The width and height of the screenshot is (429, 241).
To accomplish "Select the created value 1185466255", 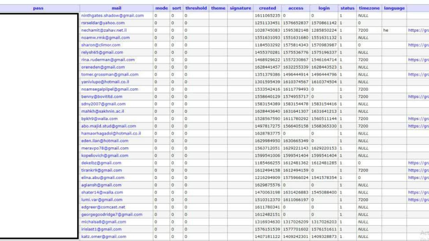I will click(x=267, y=163).
